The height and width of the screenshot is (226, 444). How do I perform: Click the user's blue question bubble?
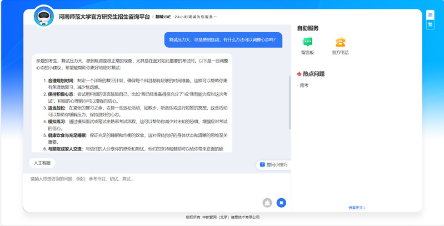[223, 39]
